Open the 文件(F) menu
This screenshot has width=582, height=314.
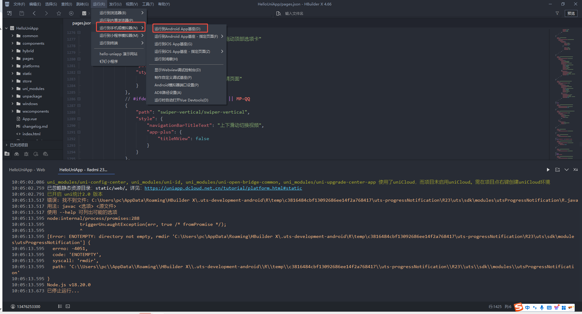coord(19,4)
